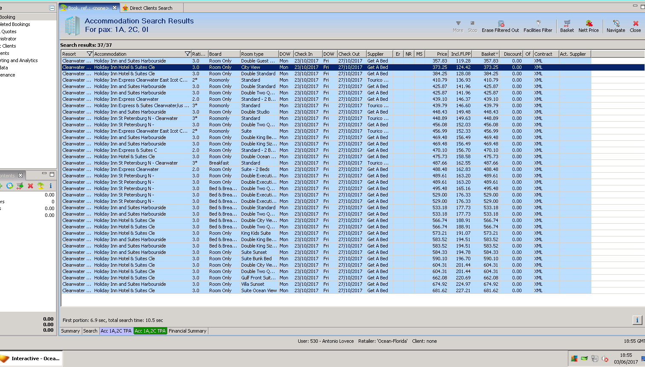The image size is (645, 367).
Task: Open the Accommodation column filter funnel
Action: click(187, 54)
